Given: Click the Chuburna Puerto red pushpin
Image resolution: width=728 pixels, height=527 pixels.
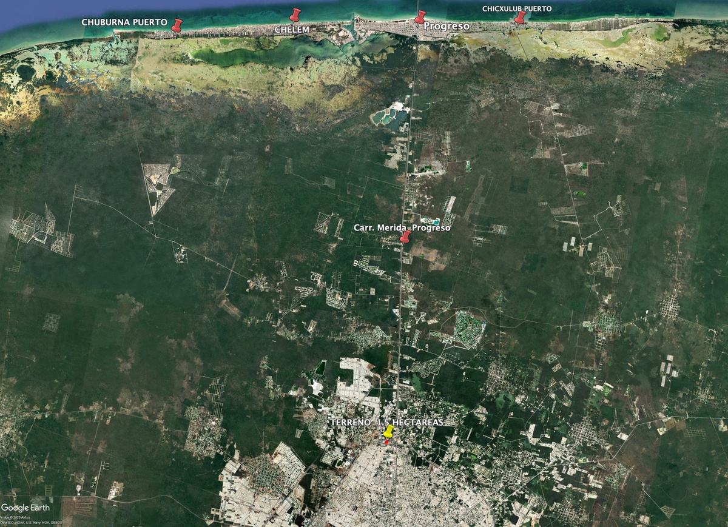Looking at the screenshot, I should pos(177,25).
